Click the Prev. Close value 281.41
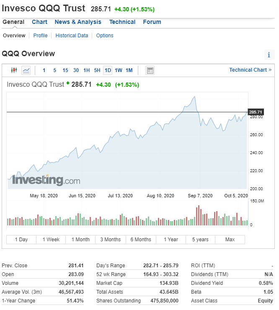Screen dimensions: 279x310 (x=76, y=266)
